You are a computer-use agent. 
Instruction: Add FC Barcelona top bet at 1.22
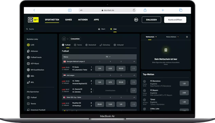(184, 83)
